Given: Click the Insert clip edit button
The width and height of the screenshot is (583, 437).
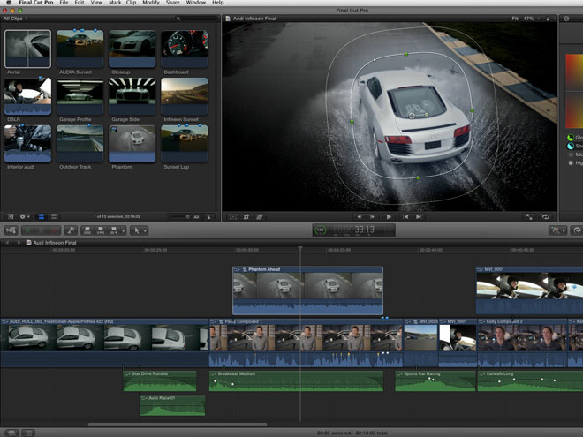Looking at the screenshot, I should 101,230.
